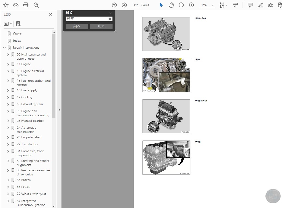
Task: Open the 26 Propeller shaft bookmark
Action: pos(29,137)
